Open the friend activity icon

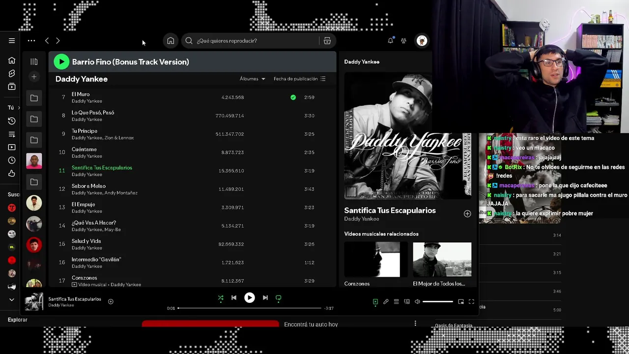click(x=403, y=41)
